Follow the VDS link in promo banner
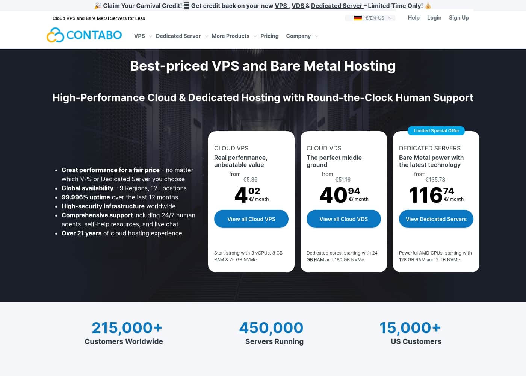The width and height of the screenshot is (526, 376). click(x=298, y=6)
